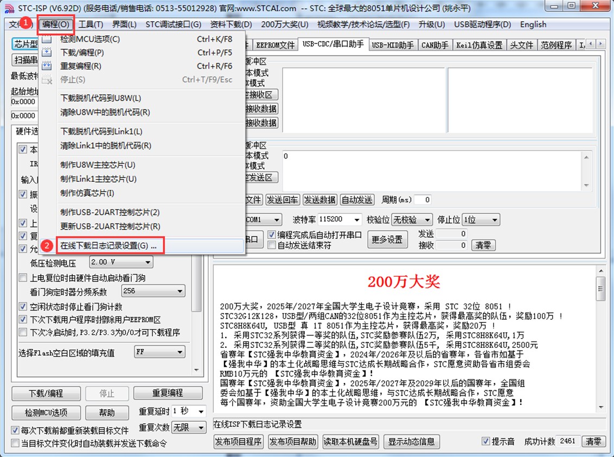Open 低压检测电压 2.00 V dropdown

[121, 262]
